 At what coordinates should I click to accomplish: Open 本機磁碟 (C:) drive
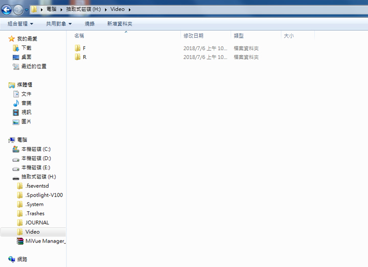click(x=36, y=149)
